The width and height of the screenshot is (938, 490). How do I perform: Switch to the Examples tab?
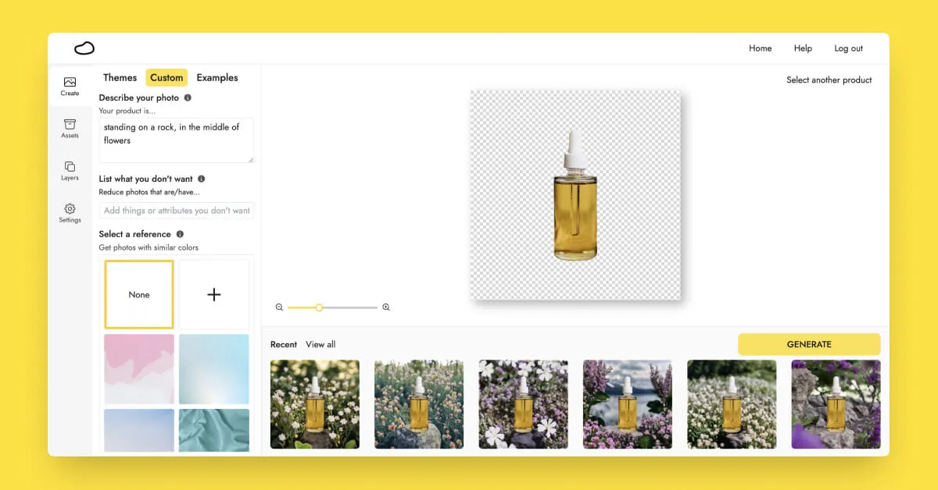tap(217, 77)
